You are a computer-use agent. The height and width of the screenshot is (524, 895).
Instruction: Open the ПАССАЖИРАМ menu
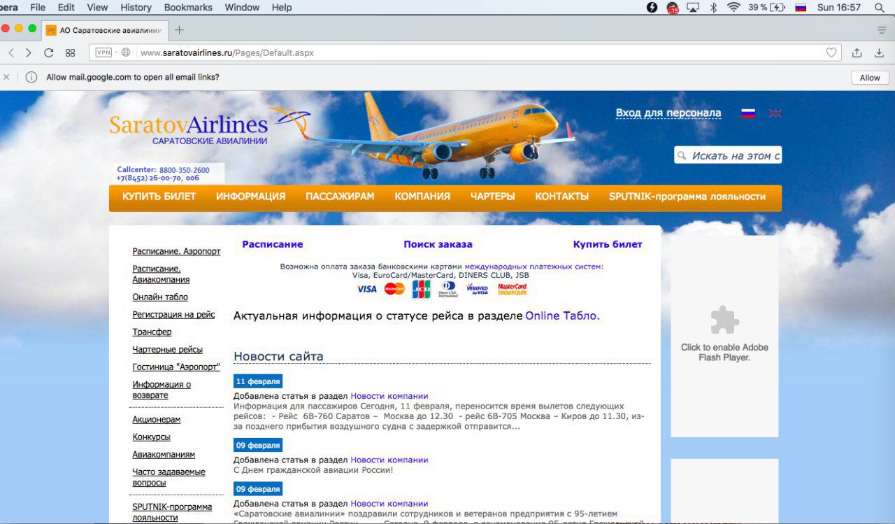coord(340,197)
